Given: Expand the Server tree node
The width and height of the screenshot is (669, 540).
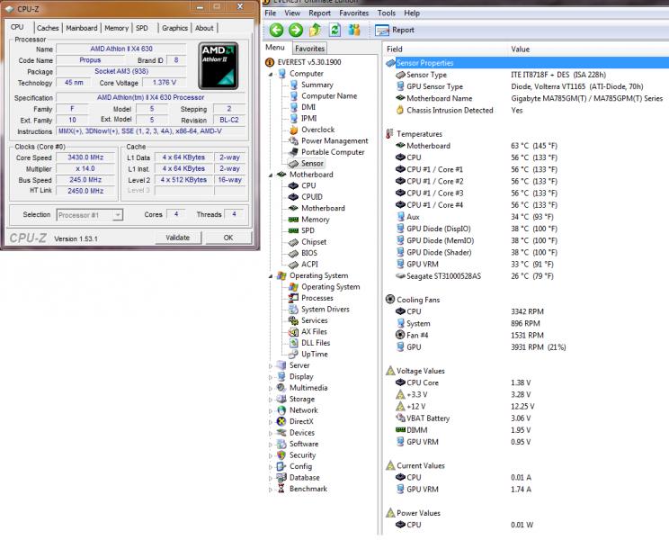Looking at the screenshot, I should [271, 366].
